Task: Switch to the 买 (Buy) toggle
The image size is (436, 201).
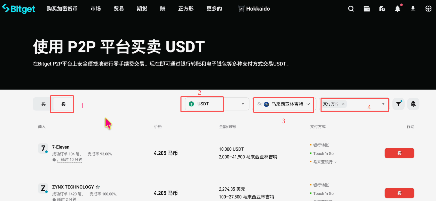Action: (x=43, y=104)
